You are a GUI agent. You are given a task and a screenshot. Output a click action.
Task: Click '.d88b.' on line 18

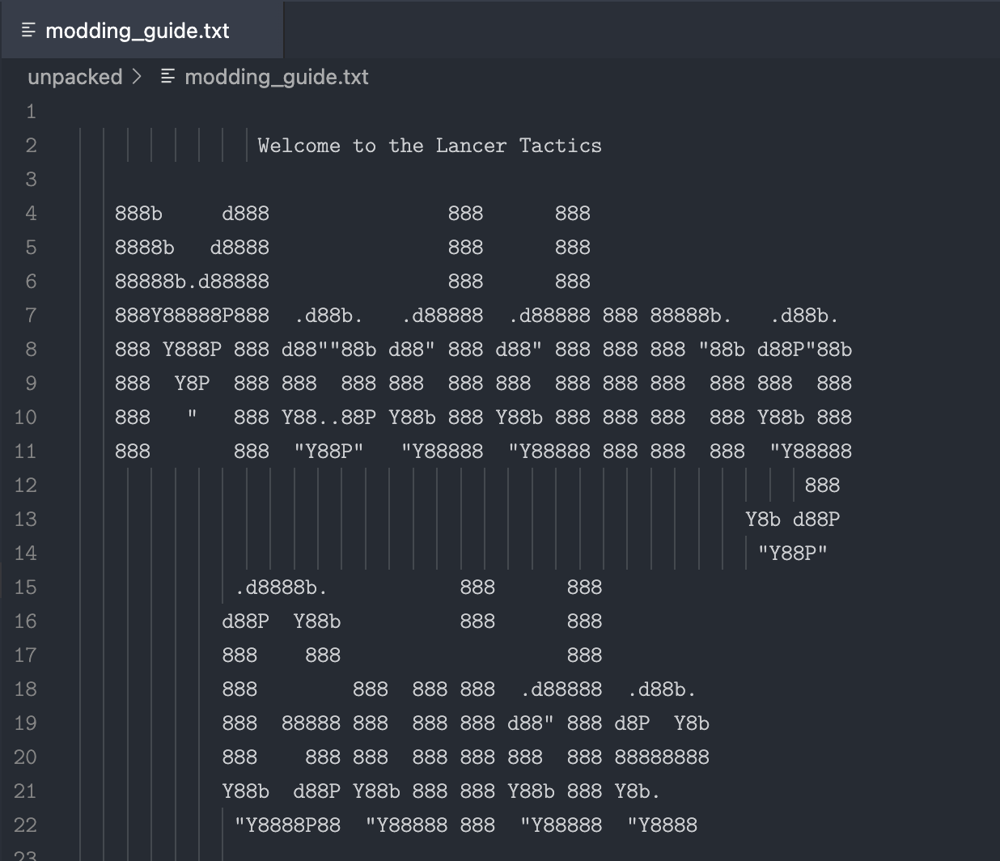661,689
